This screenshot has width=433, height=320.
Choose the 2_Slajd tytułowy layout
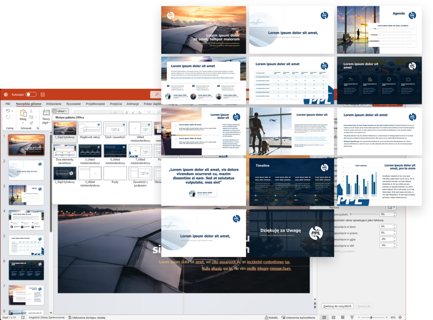coord(65,175)
